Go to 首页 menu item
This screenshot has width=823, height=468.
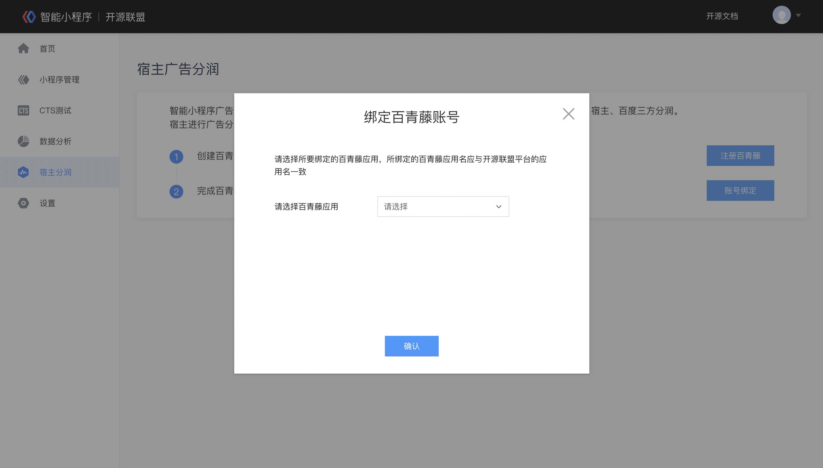pyautogui.click(x=60, y=49)
